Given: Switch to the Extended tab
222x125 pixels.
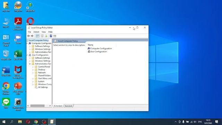Looking at the screenshot, I should click(x=58, y=106).
